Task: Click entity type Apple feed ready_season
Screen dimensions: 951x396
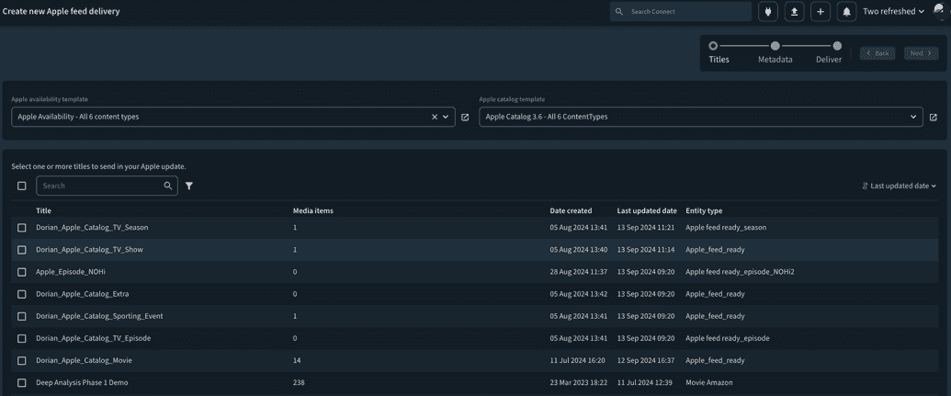Action: [726, 228]
